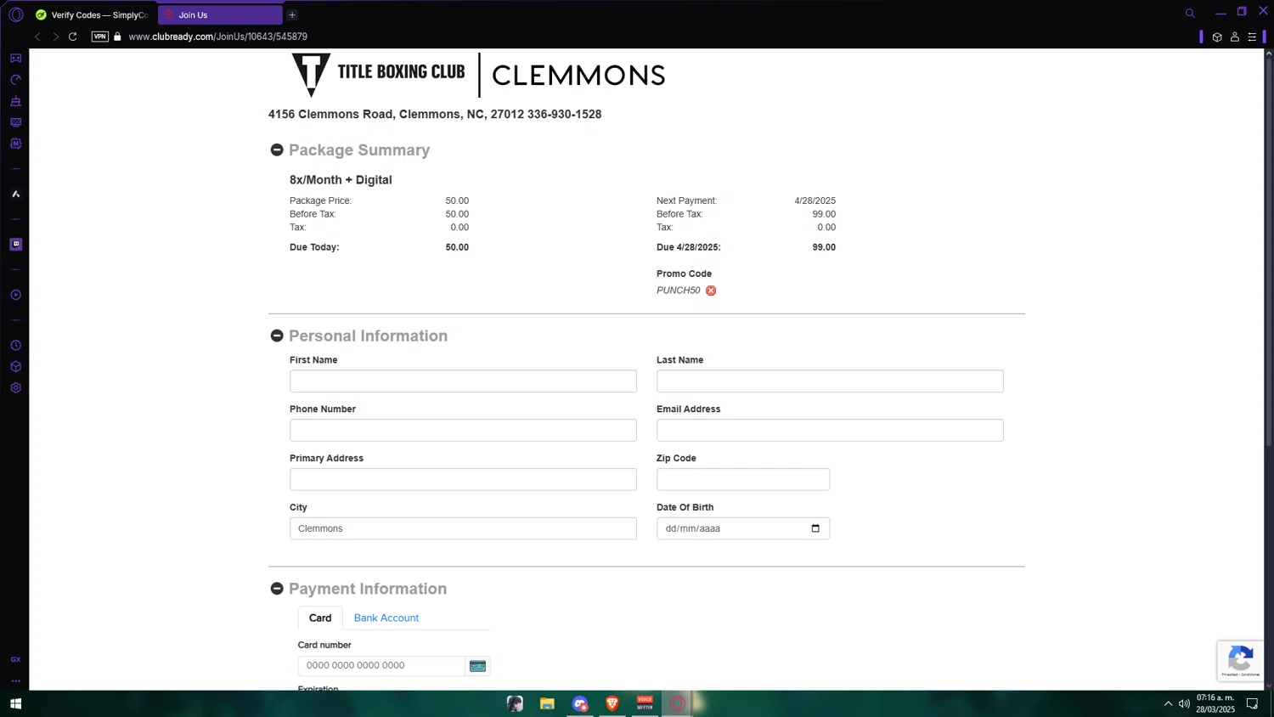Open GX Cleaner broom icon in sidebar
Viewport: 1274px width, 717px height.
click(15, 101)
